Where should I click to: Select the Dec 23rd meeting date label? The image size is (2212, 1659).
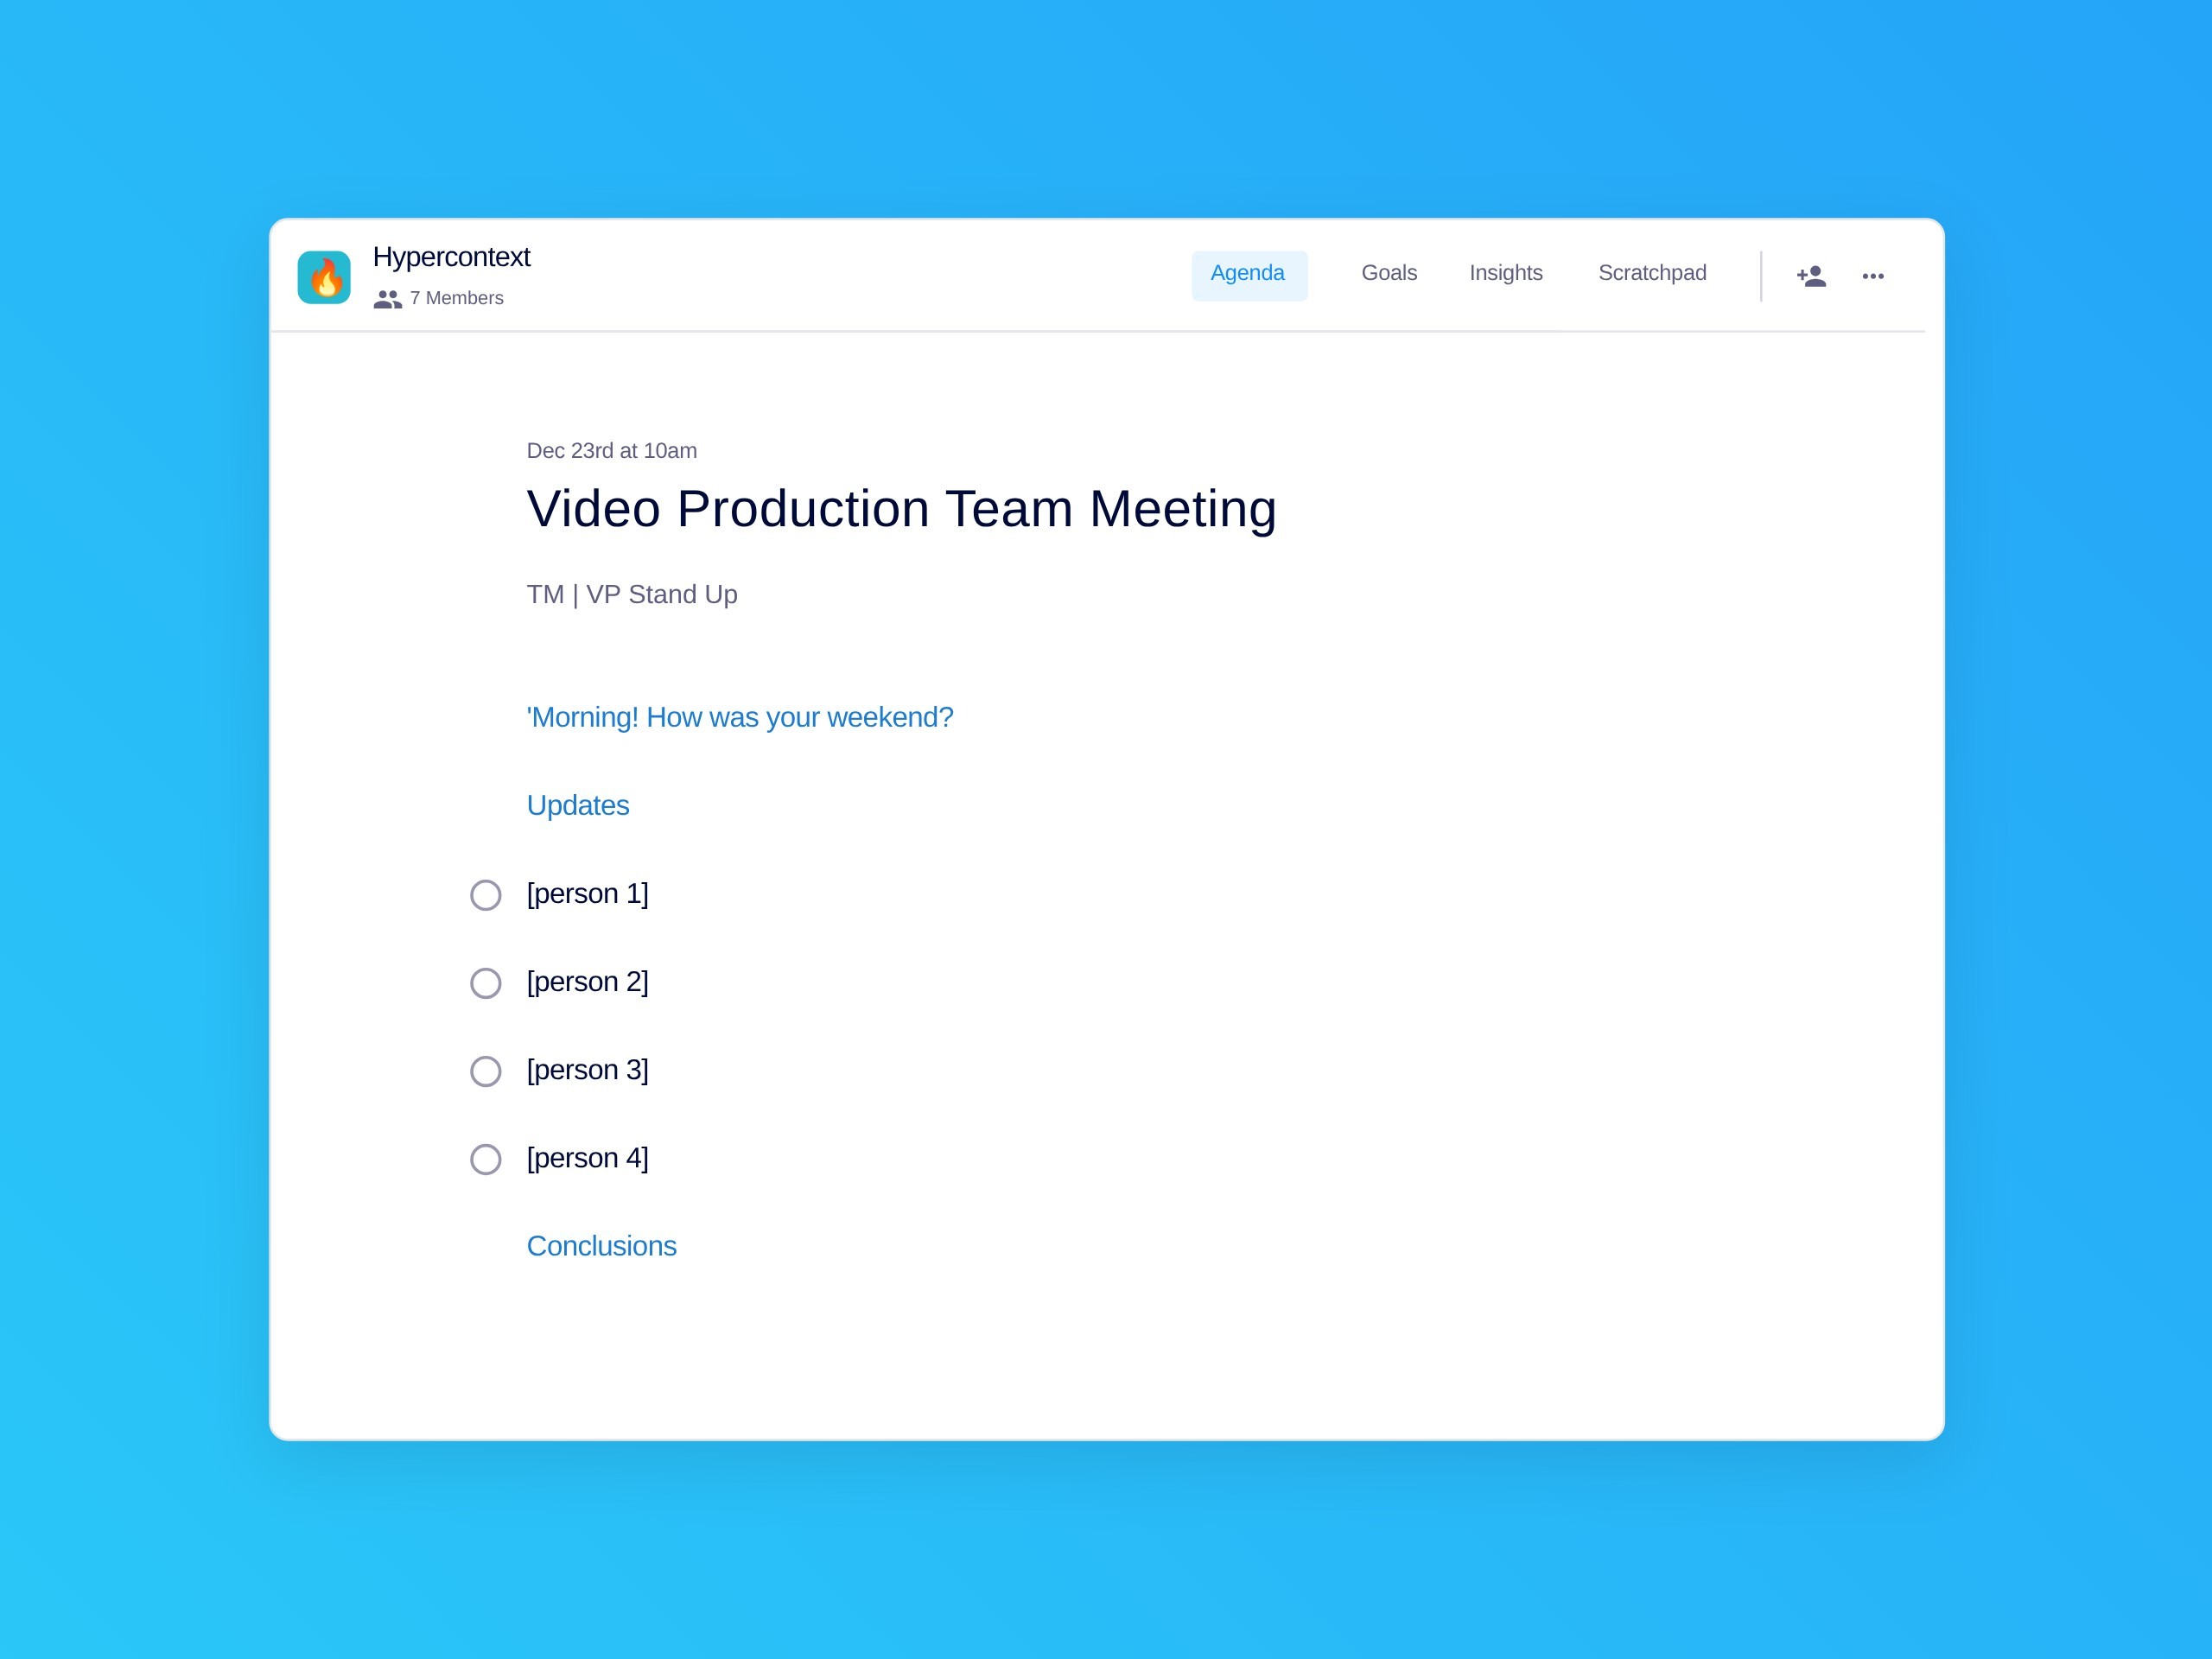point(611,451)
